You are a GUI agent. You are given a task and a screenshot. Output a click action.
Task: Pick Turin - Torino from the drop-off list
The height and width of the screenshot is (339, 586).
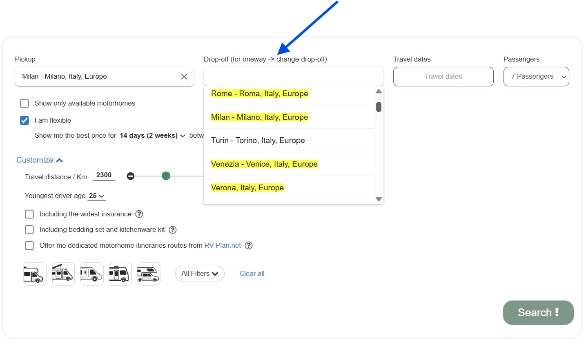pyautogui.click(x=258, y=141)
